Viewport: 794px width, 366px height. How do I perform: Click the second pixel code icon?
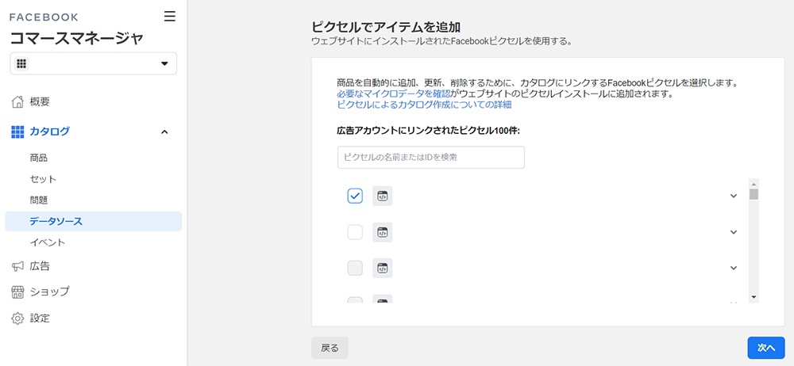click(x=383, y=232)
